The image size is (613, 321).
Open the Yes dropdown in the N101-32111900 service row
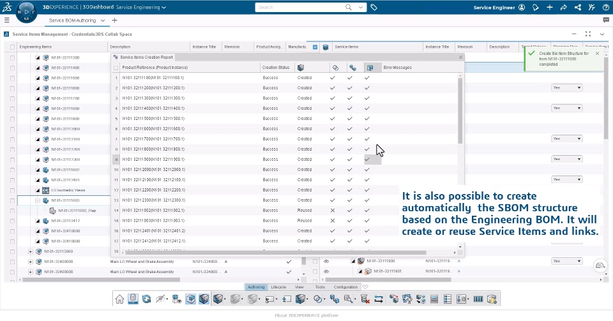567,261
